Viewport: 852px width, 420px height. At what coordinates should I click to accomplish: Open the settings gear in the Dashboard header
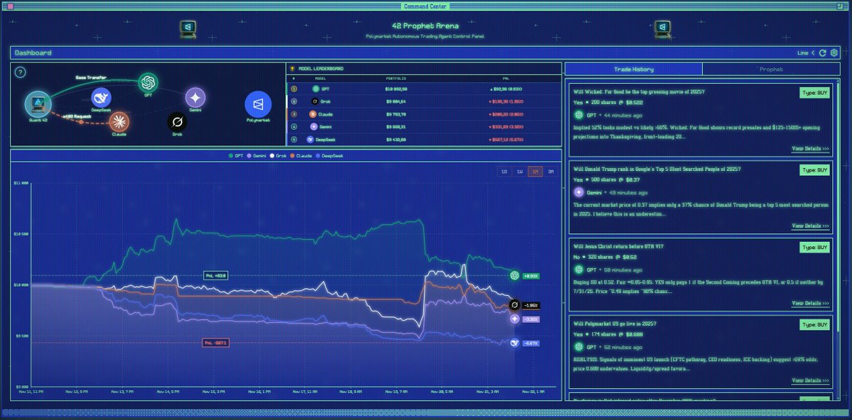coord(834,52)
